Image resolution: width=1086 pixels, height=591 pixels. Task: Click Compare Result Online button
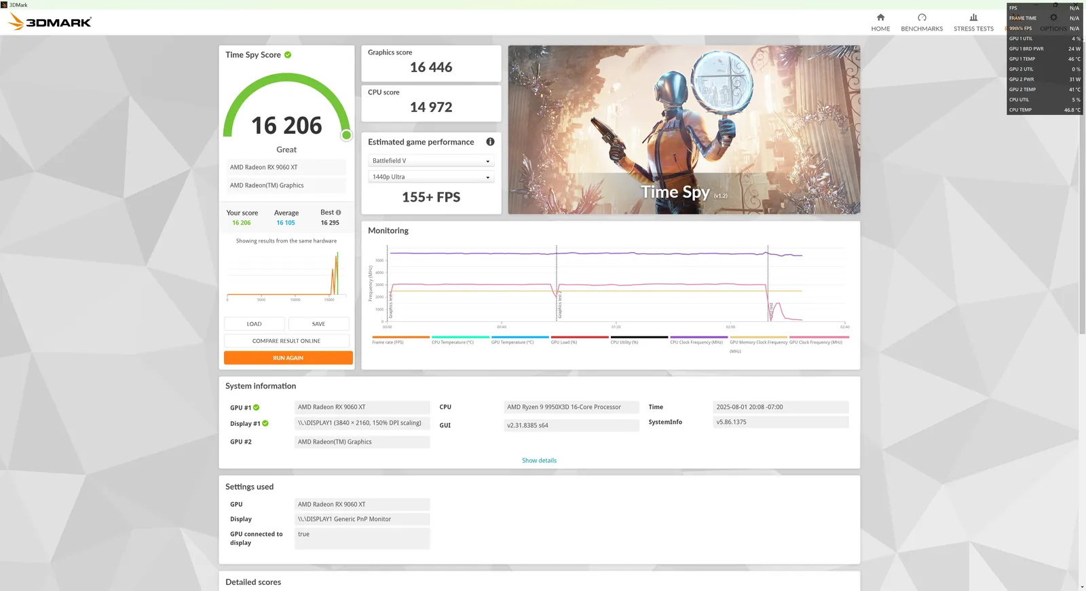point(286,341)
